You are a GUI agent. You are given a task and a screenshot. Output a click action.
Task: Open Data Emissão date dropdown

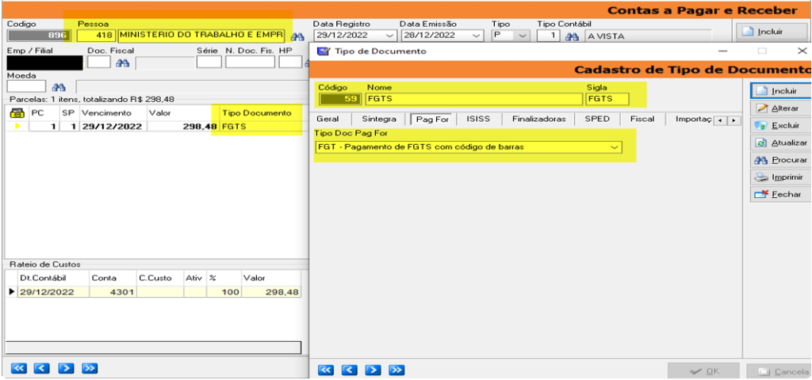pos(477,36)
